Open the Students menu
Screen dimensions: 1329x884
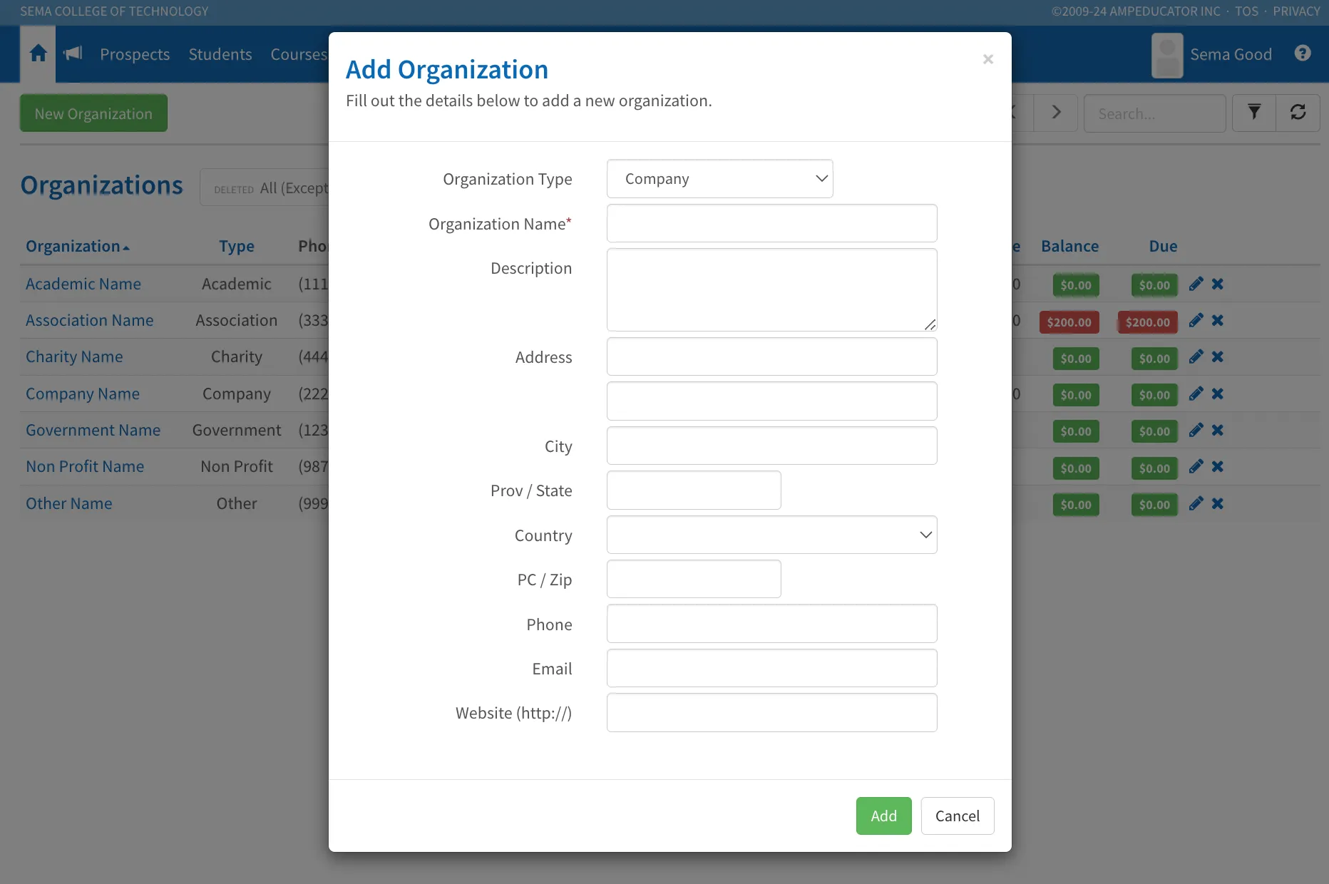[x=220, y=54]
